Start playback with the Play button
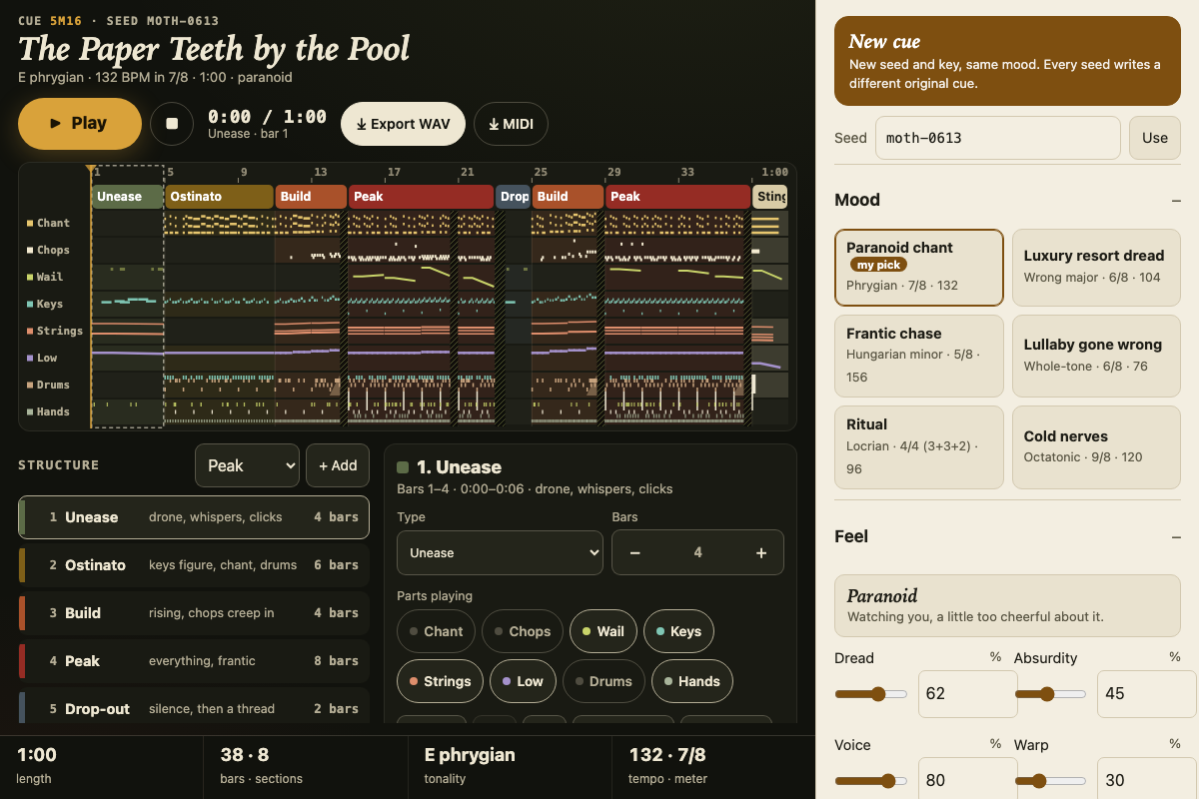 tap(80, 124)
